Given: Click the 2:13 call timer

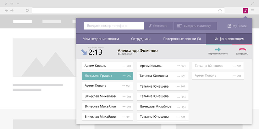Looking at the screenshot, I should (95, 52).
